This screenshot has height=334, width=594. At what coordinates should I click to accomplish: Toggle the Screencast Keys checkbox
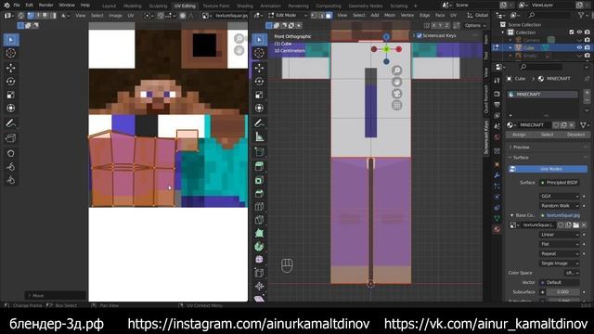(x=420, y=35)
